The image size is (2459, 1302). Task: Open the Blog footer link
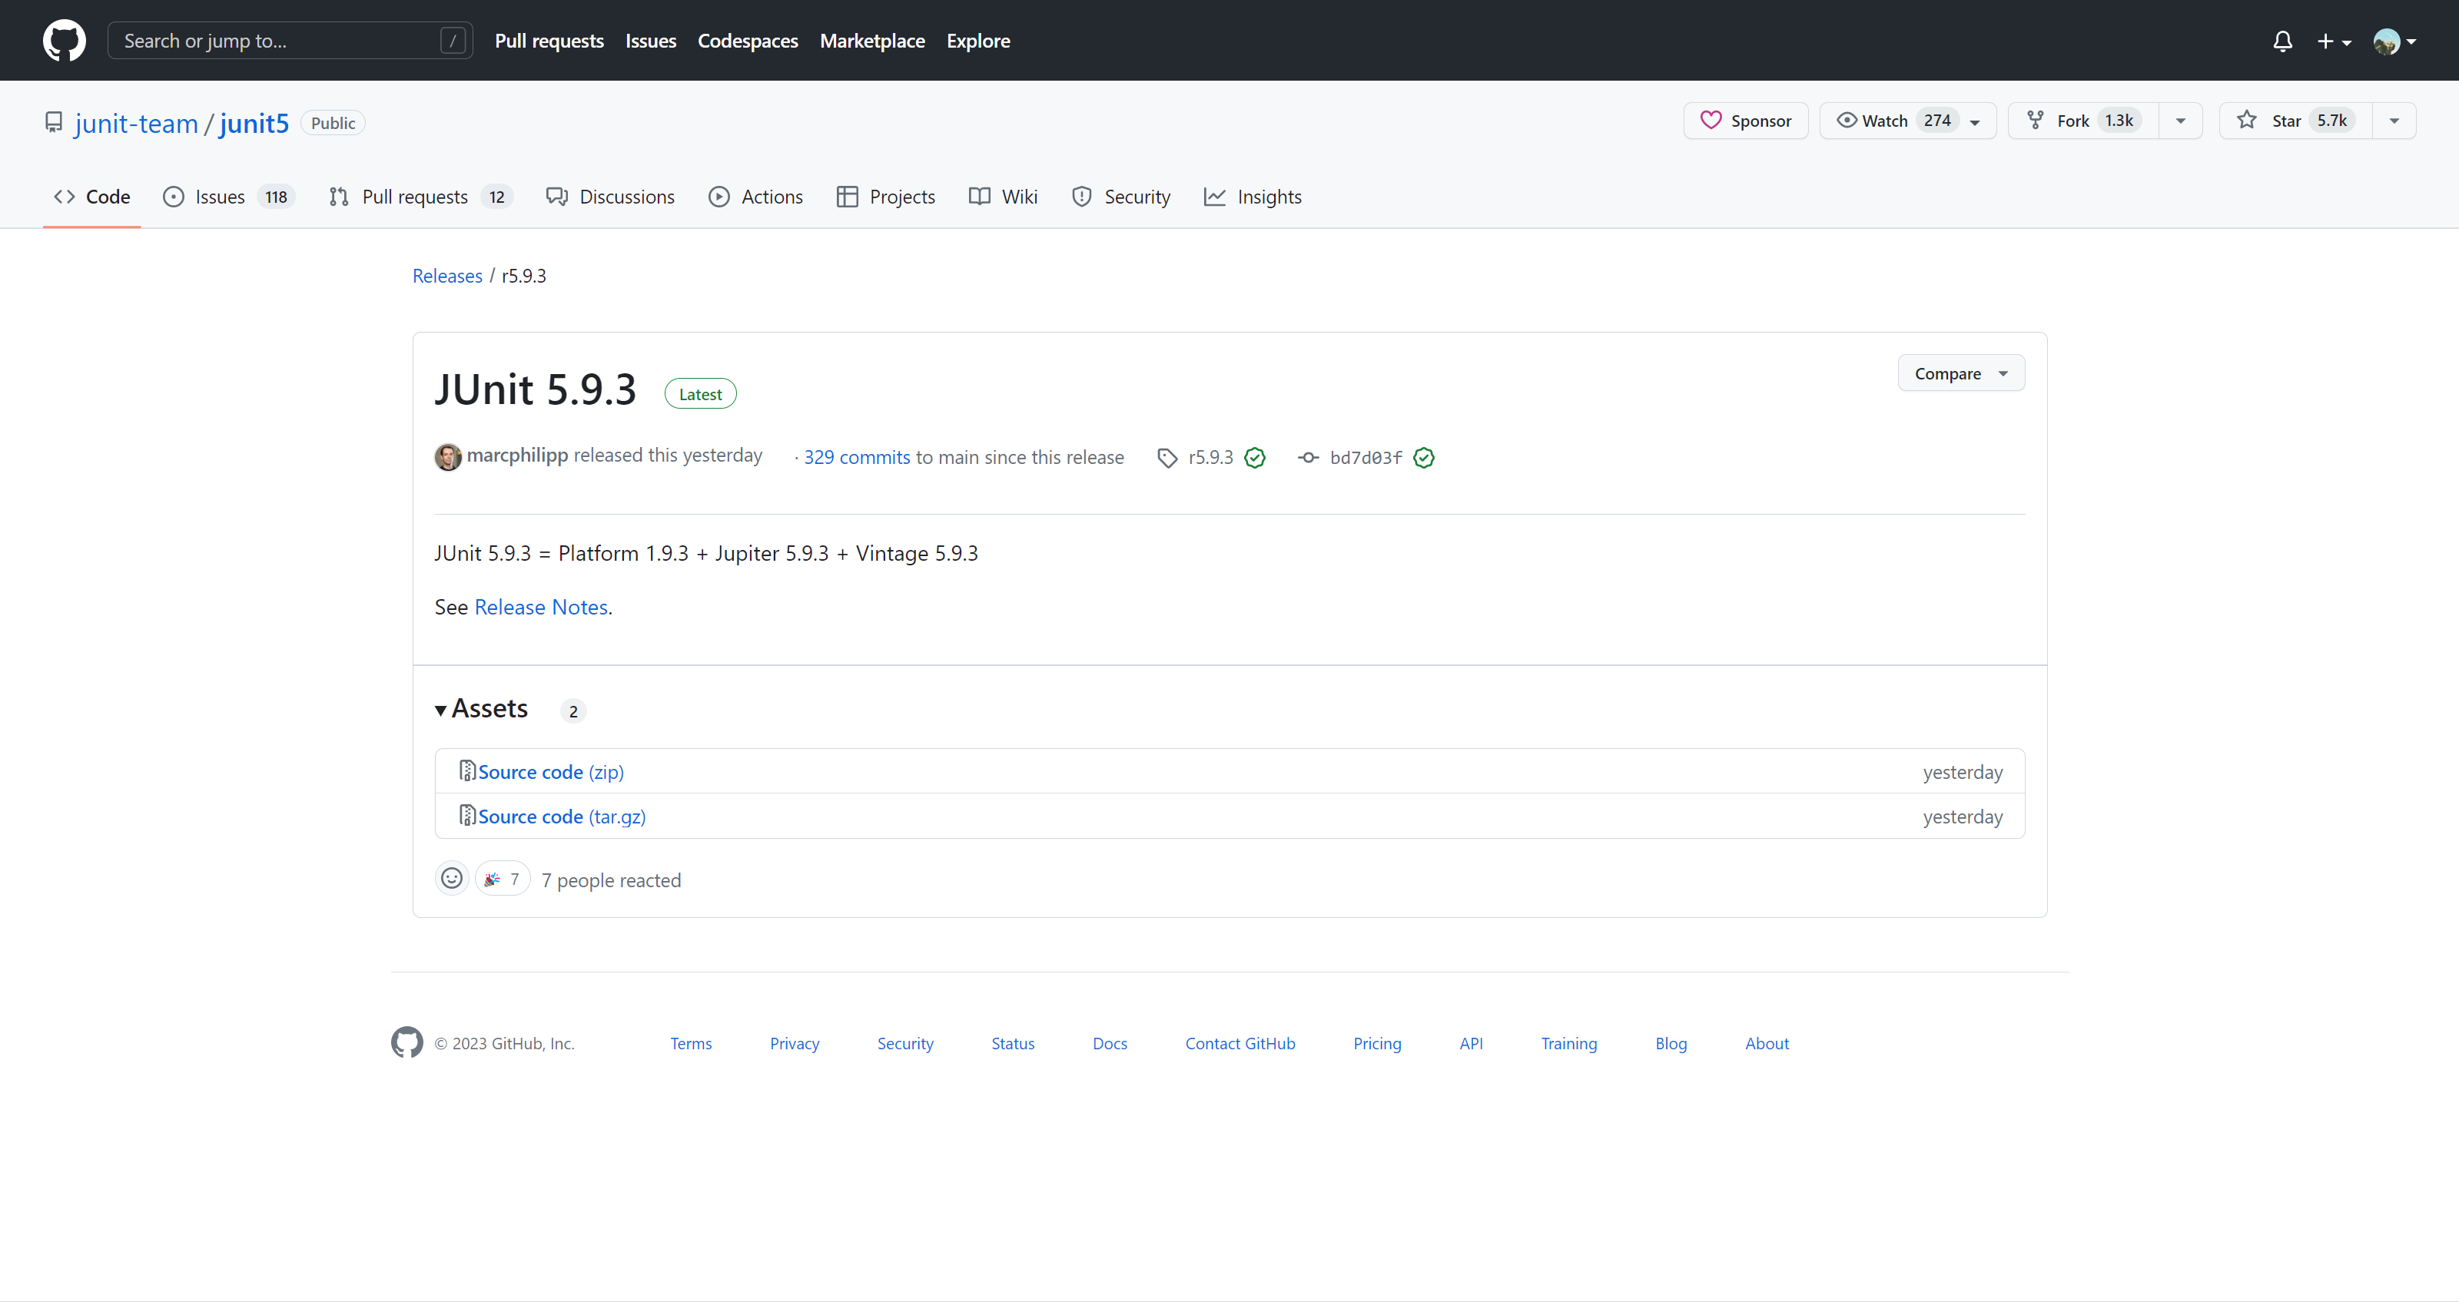click(1671, 1043)
